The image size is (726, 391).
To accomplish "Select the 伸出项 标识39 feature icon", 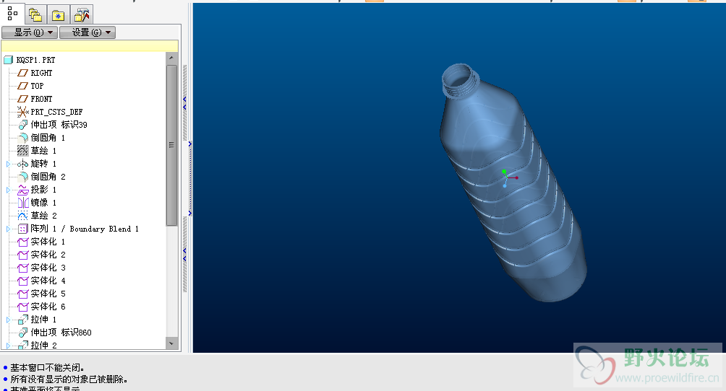I will click(x=22, y=125).
